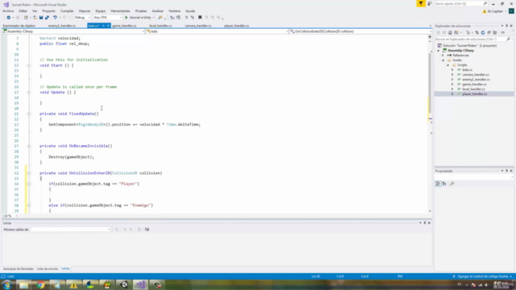This screenshot has width=516, height=290.
Task: Open the Editar menu
Action: (23, 10)
